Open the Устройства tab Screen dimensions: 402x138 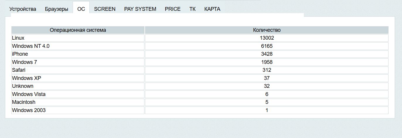[23, 9]
